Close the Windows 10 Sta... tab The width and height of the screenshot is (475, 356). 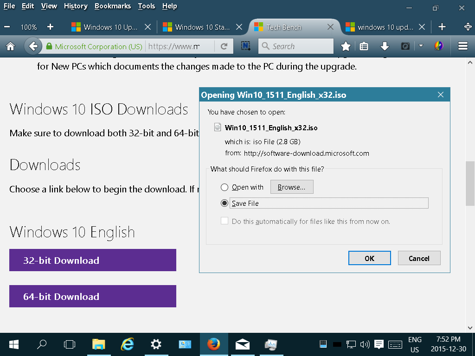coord(239,27)
